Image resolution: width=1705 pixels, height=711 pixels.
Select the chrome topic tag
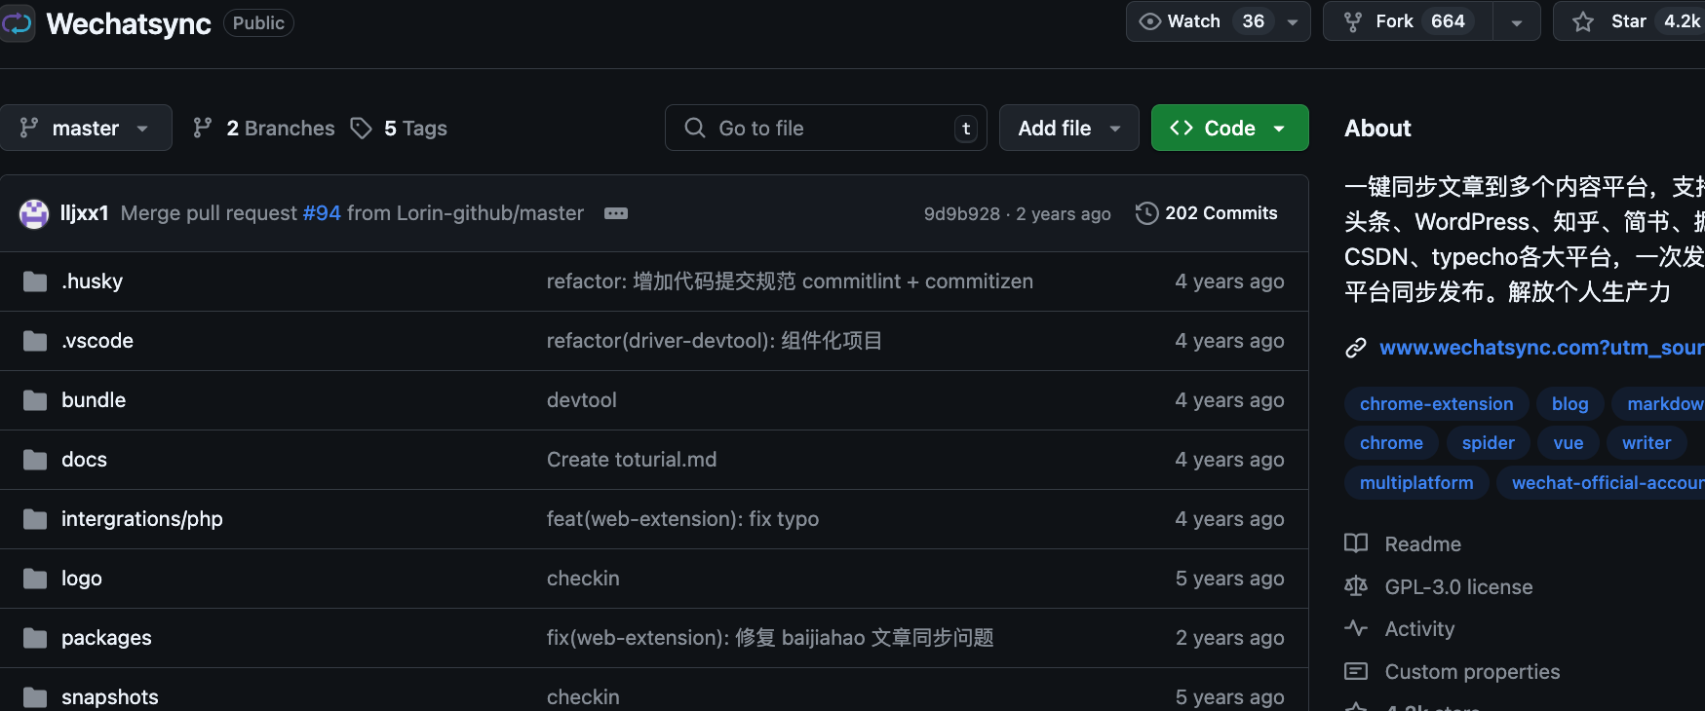coord(1391,443)
